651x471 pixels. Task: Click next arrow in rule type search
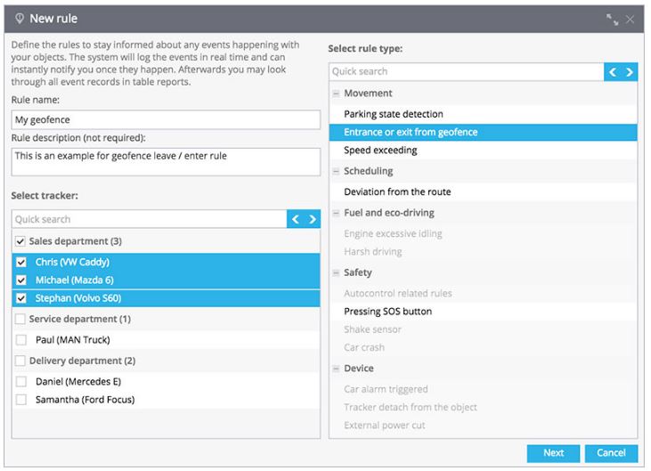[630, 72]
